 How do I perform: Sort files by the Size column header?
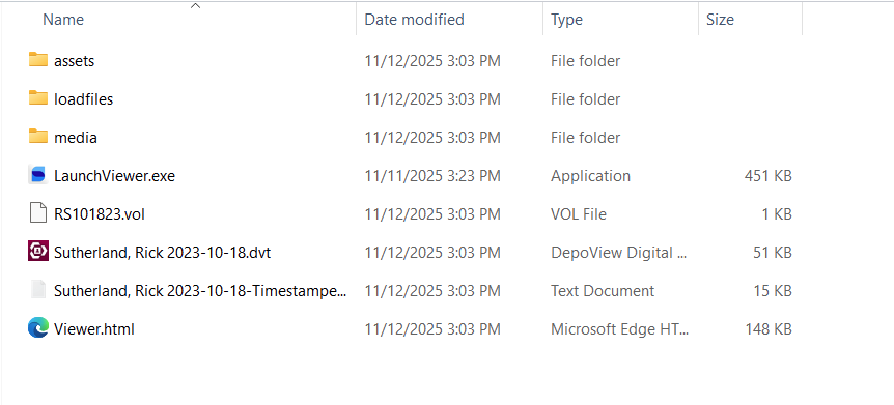pos(720,19)
